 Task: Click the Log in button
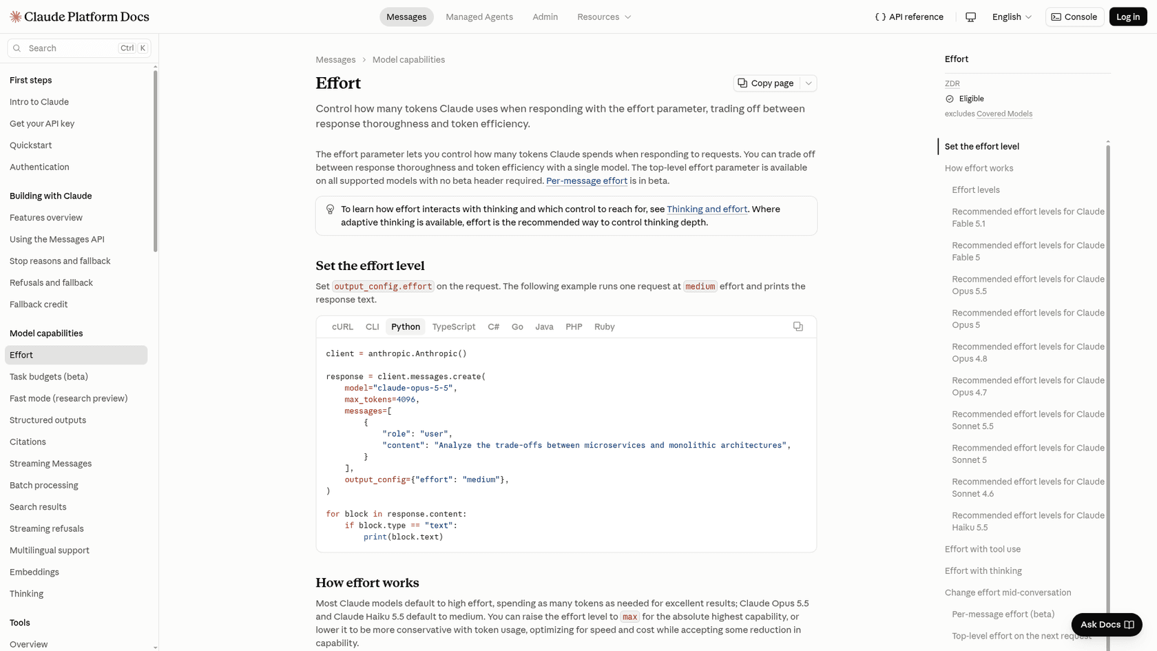click(1128, 17)
